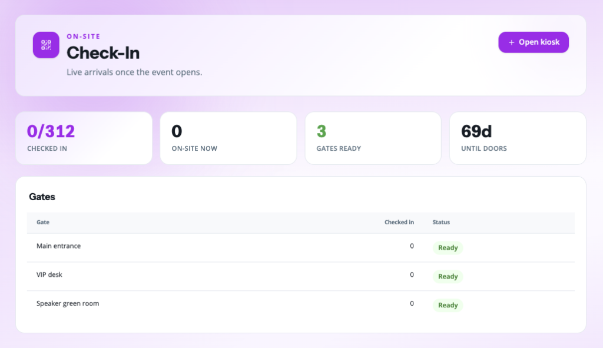Click VIP desk checked-in count 0
This screenshot has height=348, width=603.
pyautogui.click(x=412, y=274)
